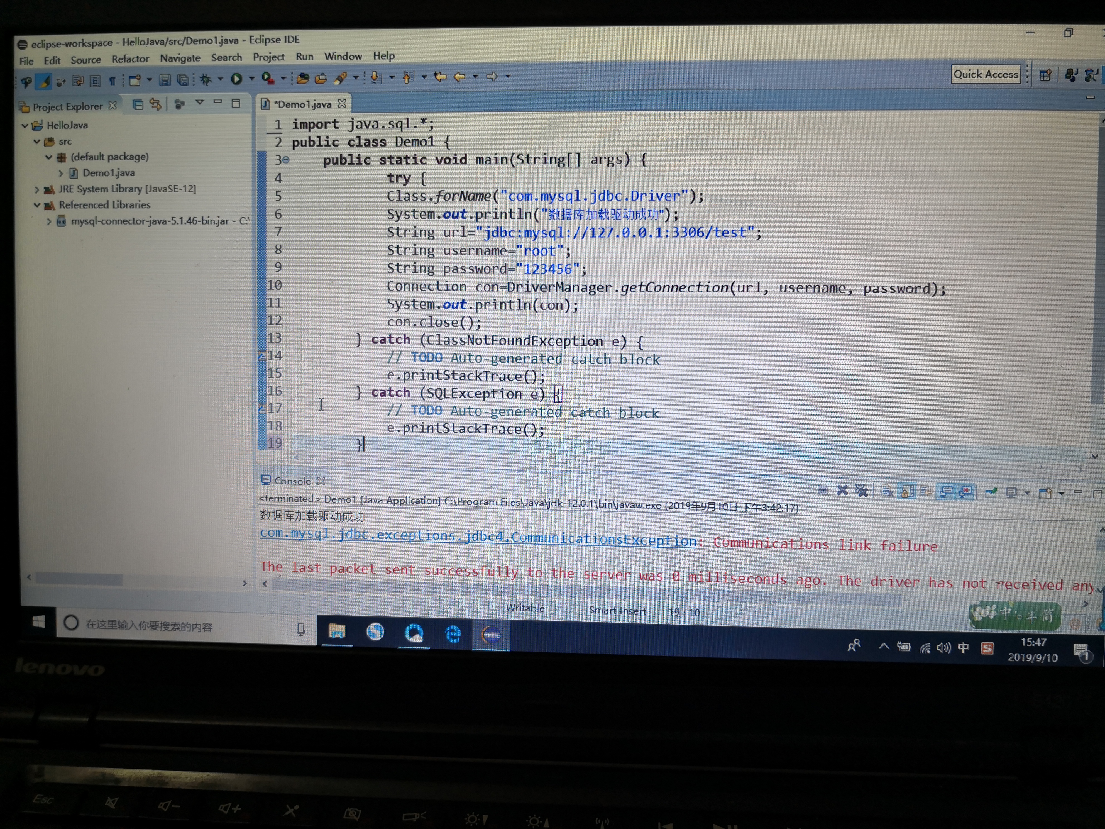
Task: Open the Refactor menu
Action: coord(130,59)
